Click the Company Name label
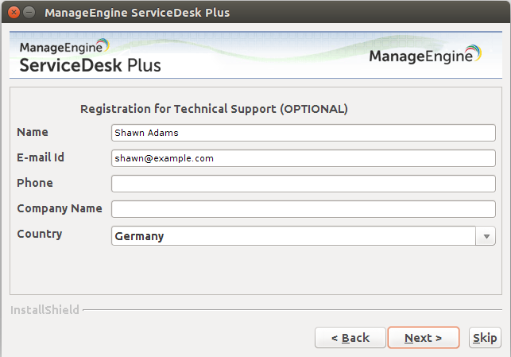The width and height of the screenshot is (511, 357). pos(60,208)
